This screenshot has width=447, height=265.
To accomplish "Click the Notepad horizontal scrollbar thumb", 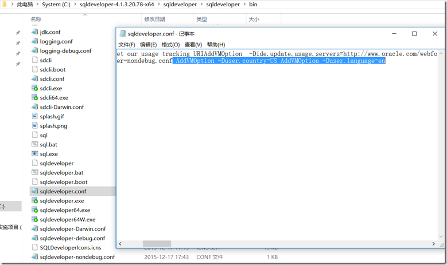I will coord(157,244).
